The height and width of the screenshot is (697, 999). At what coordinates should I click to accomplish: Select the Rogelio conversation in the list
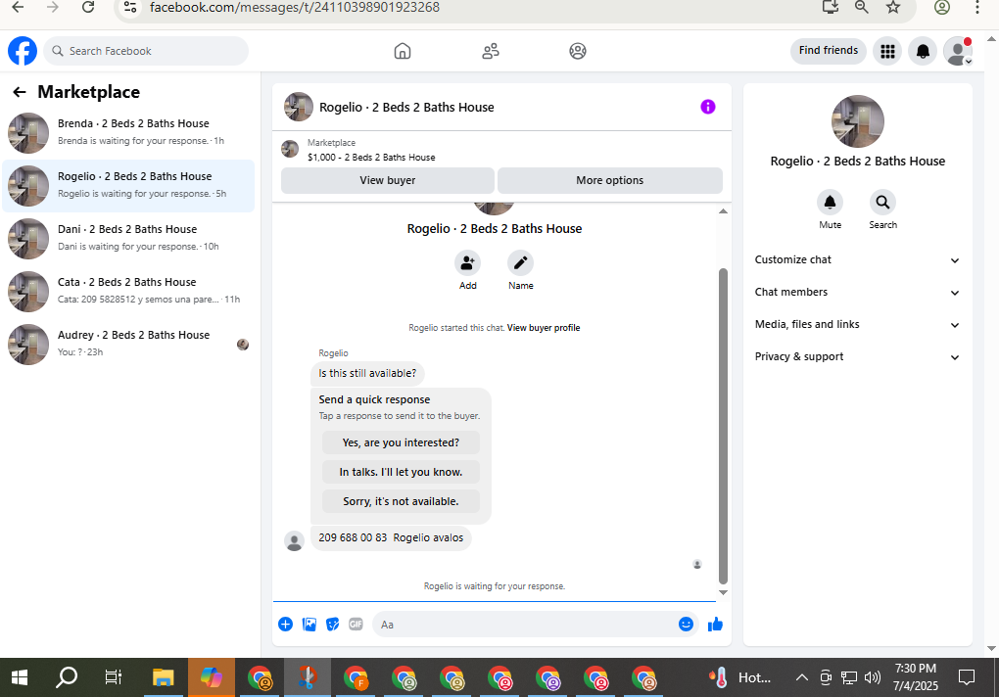coord(128,185)
